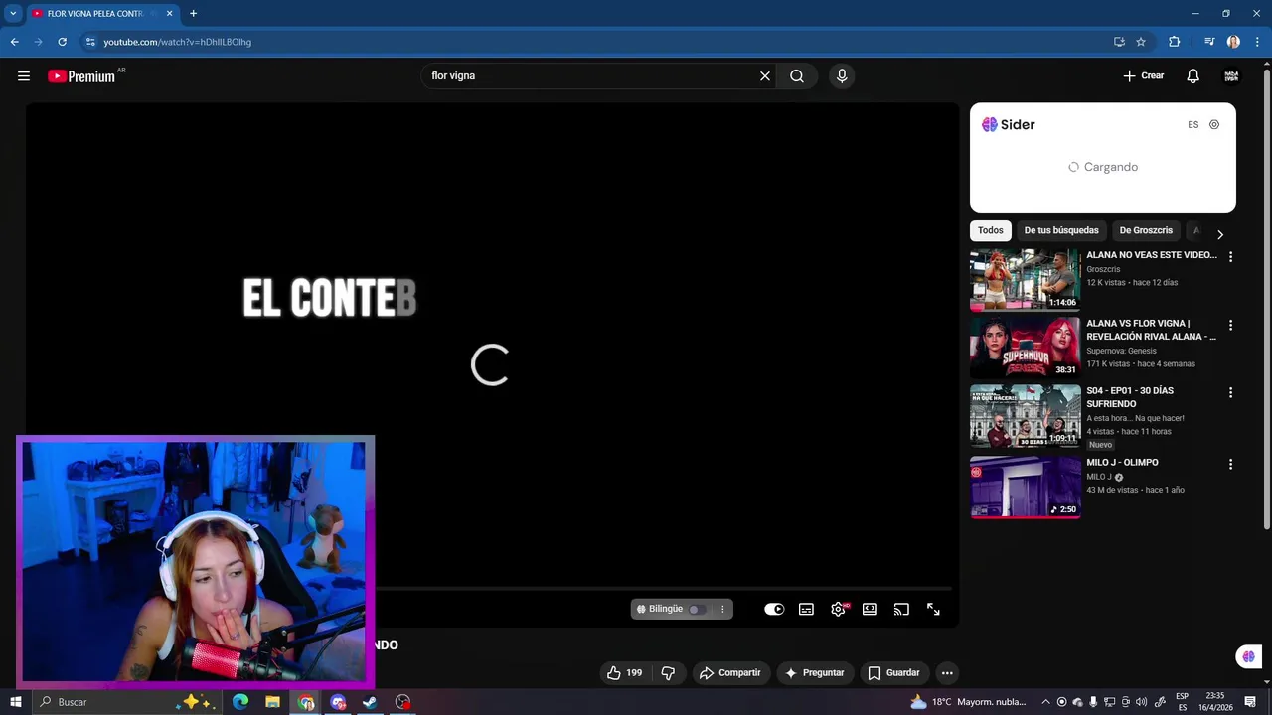Image resolution: width=1272 pixels, height=715 pixels.
Task: Open the S04 - EP01 30 DÍAS thumbnail
Action: 1025,416
